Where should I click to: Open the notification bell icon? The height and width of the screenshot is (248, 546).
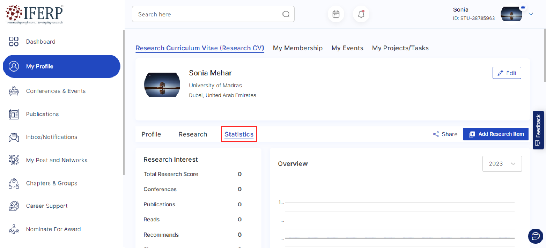pos(361,14)
